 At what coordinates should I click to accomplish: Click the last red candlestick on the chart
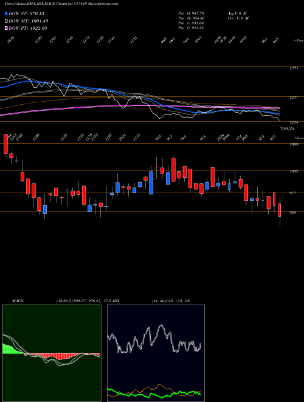pos(280,210)
